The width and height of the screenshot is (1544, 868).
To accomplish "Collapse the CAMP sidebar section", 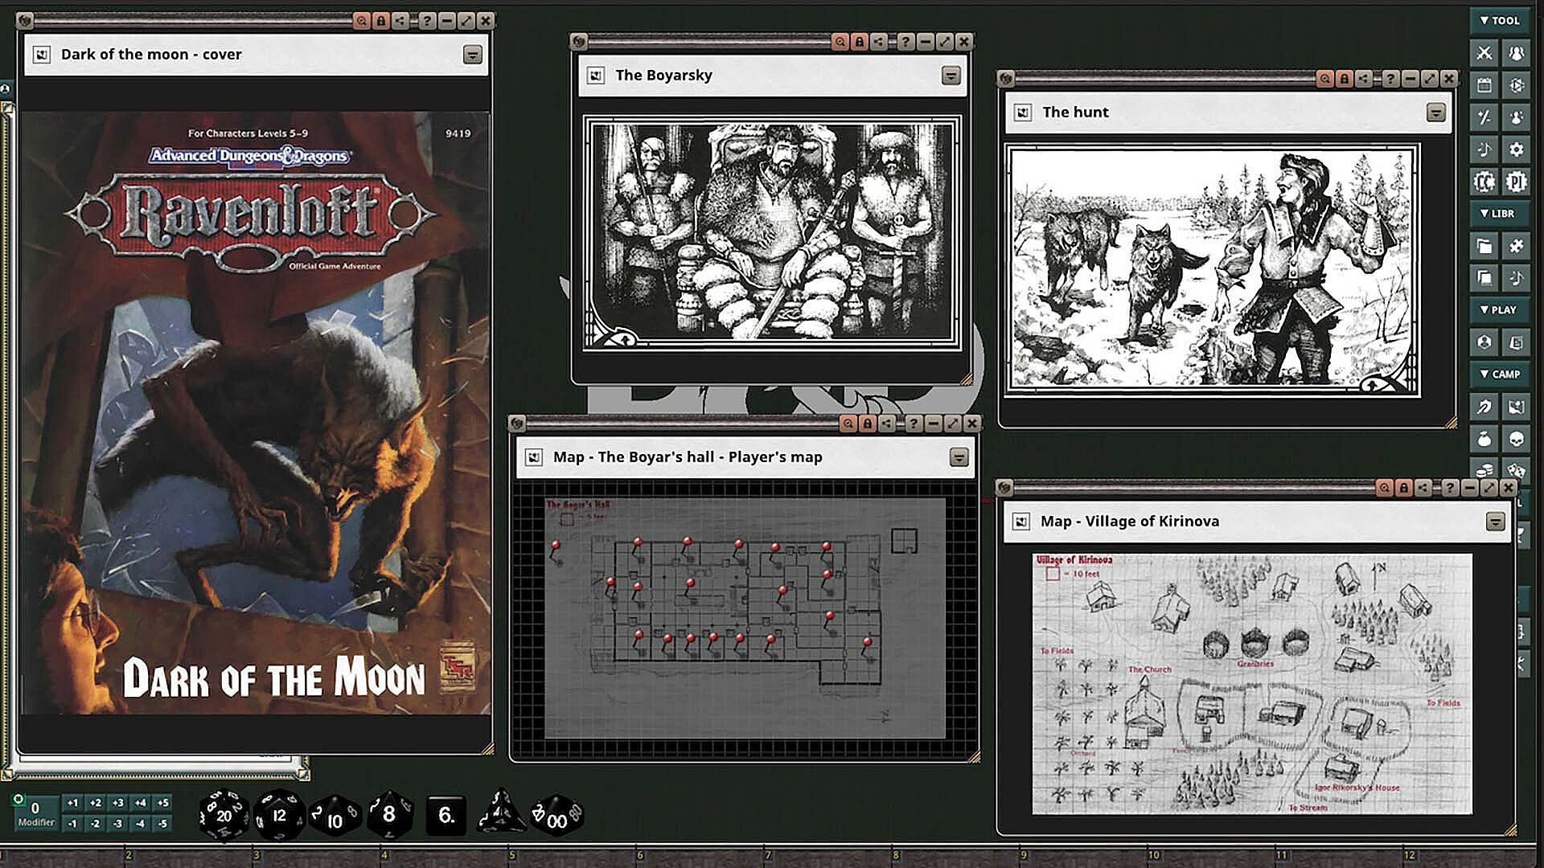I will pos(1500,375).
